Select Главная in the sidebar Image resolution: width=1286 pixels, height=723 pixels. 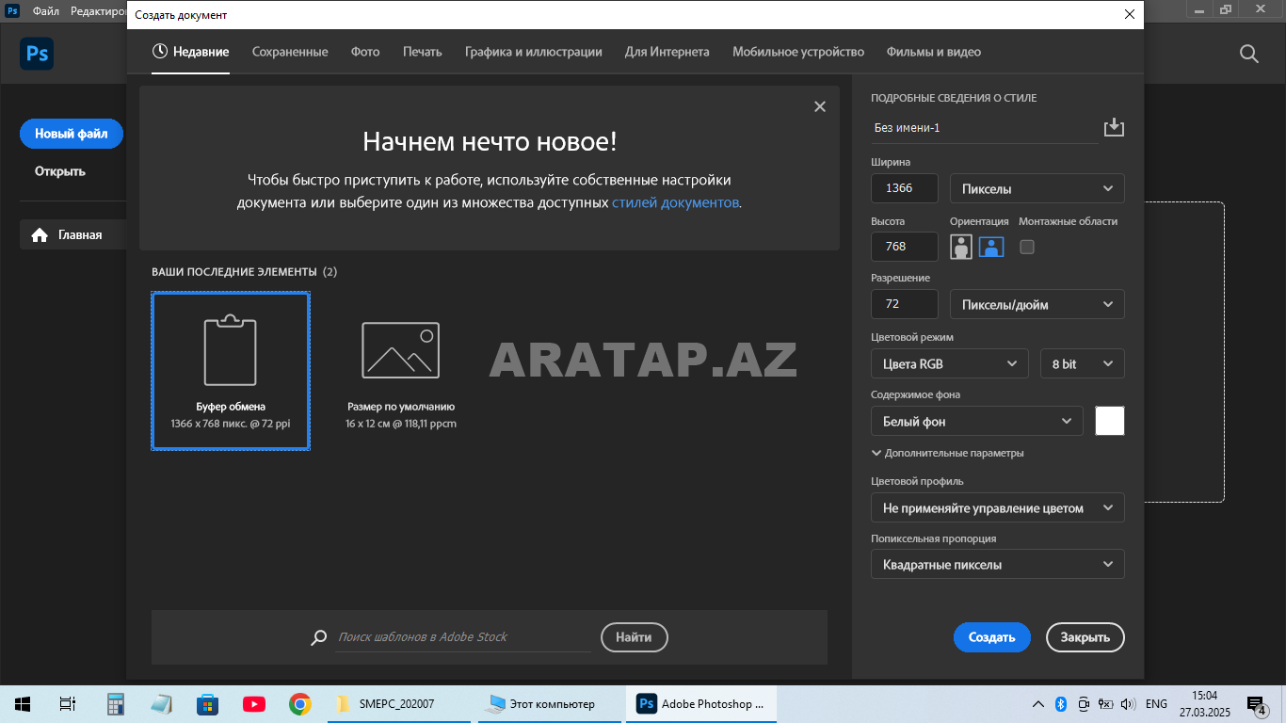pyautogui.click(x=73, y=234)
